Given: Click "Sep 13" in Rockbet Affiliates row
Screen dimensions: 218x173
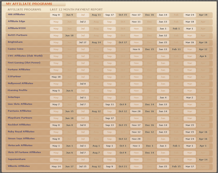Looking at the screenshot, I should coord(110,125).
